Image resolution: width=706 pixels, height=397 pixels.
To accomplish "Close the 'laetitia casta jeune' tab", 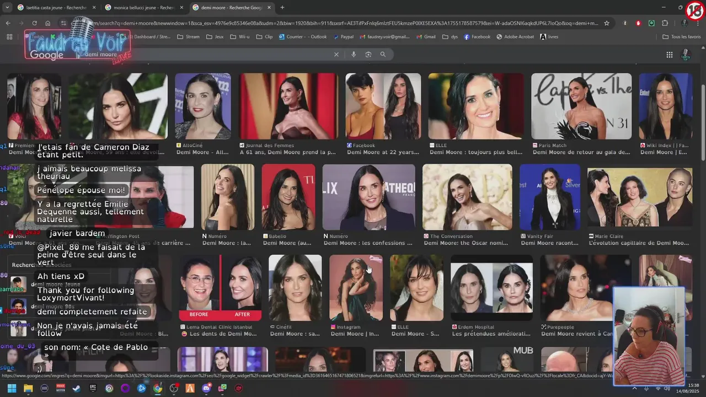I will (94, 8).
